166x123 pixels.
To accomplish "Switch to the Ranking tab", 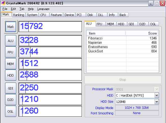I will 19,15.
